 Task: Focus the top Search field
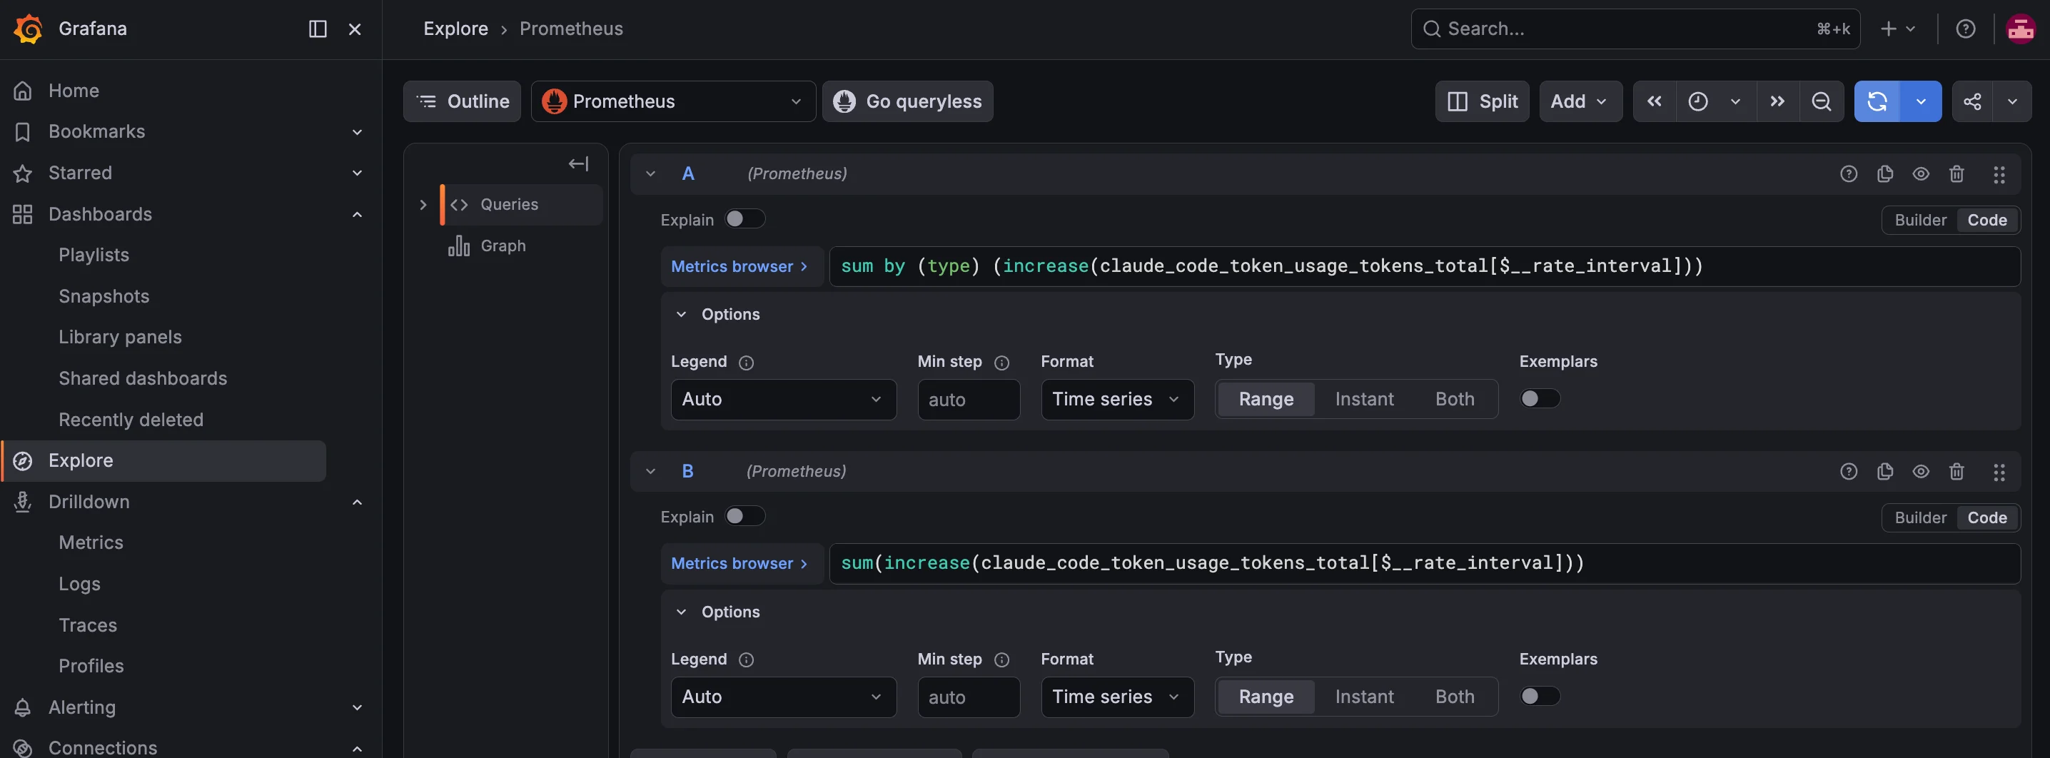1635,29
